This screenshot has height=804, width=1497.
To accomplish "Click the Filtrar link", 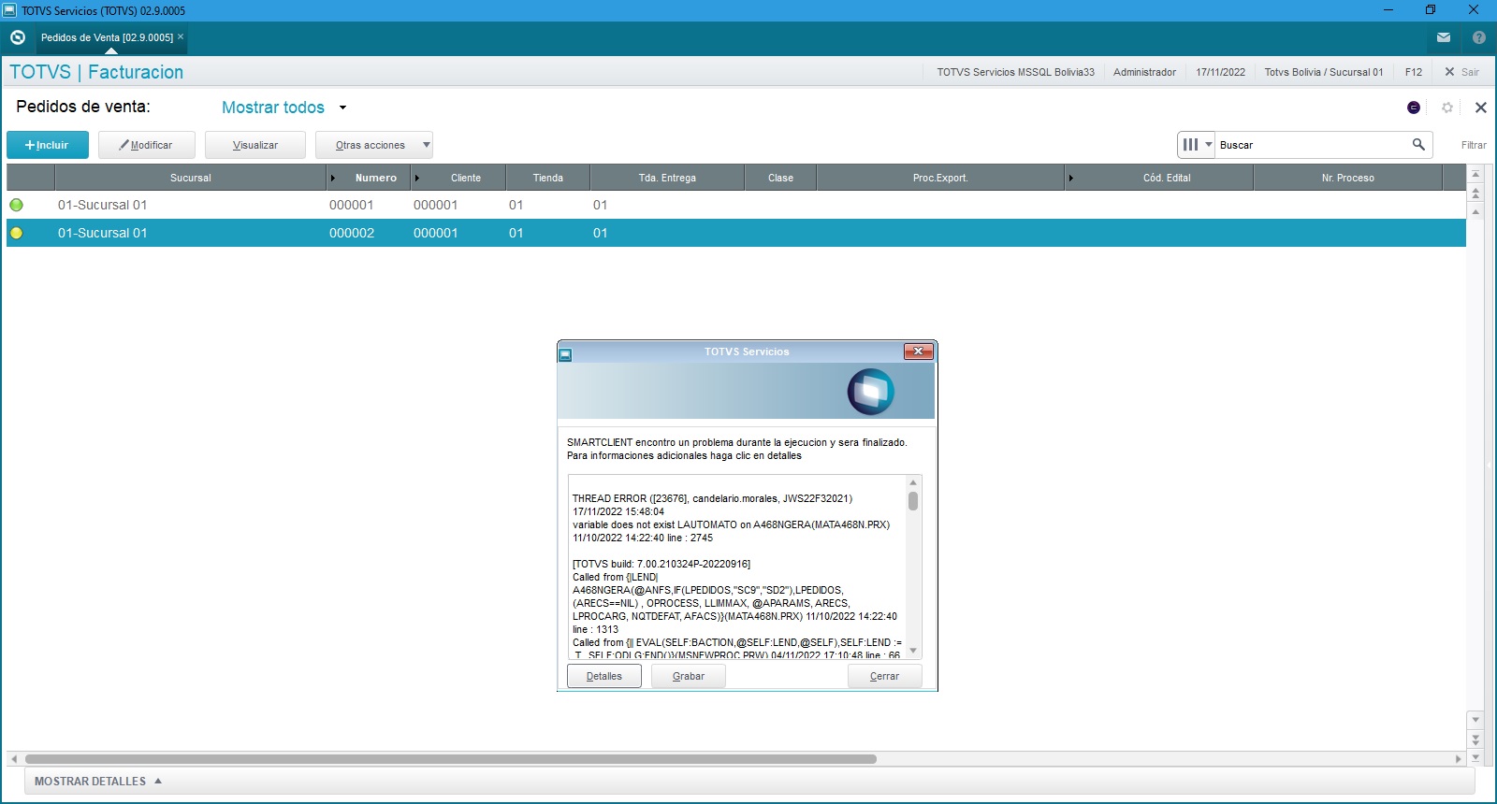I will (1474, 145).
